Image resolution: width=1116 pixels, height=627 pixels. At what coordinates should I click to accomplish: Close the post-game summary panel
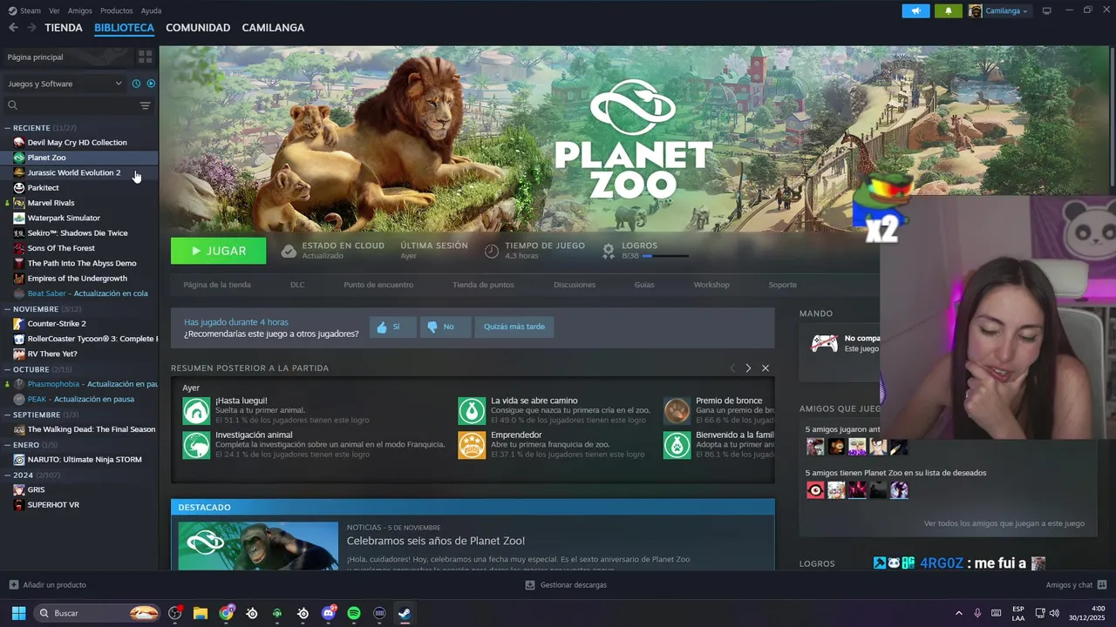pyautogui.click(x=766, y=368)
